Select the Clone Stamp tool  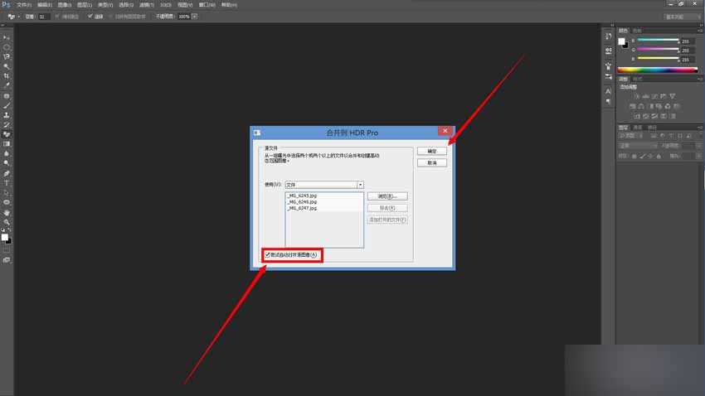click(x=7, y=115)
